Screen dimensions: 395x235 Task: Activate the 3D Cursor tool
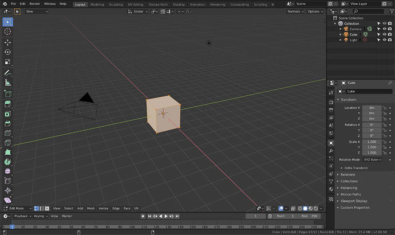point(8,32)
